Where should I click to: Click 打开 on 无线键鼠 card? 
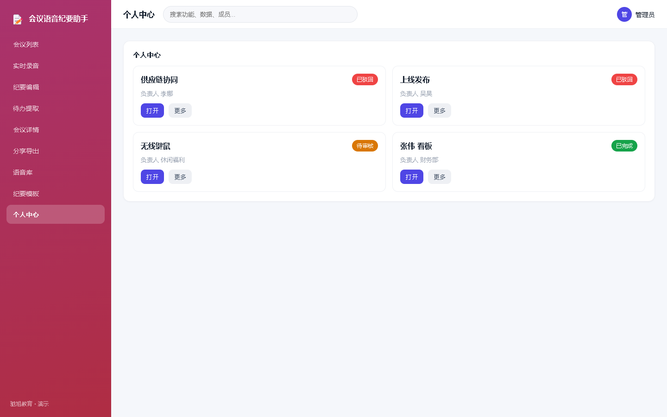[x=152, y=177]
